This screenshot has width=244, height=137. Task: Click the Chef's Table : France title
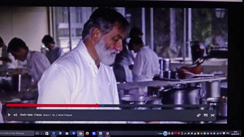(30, 115)
